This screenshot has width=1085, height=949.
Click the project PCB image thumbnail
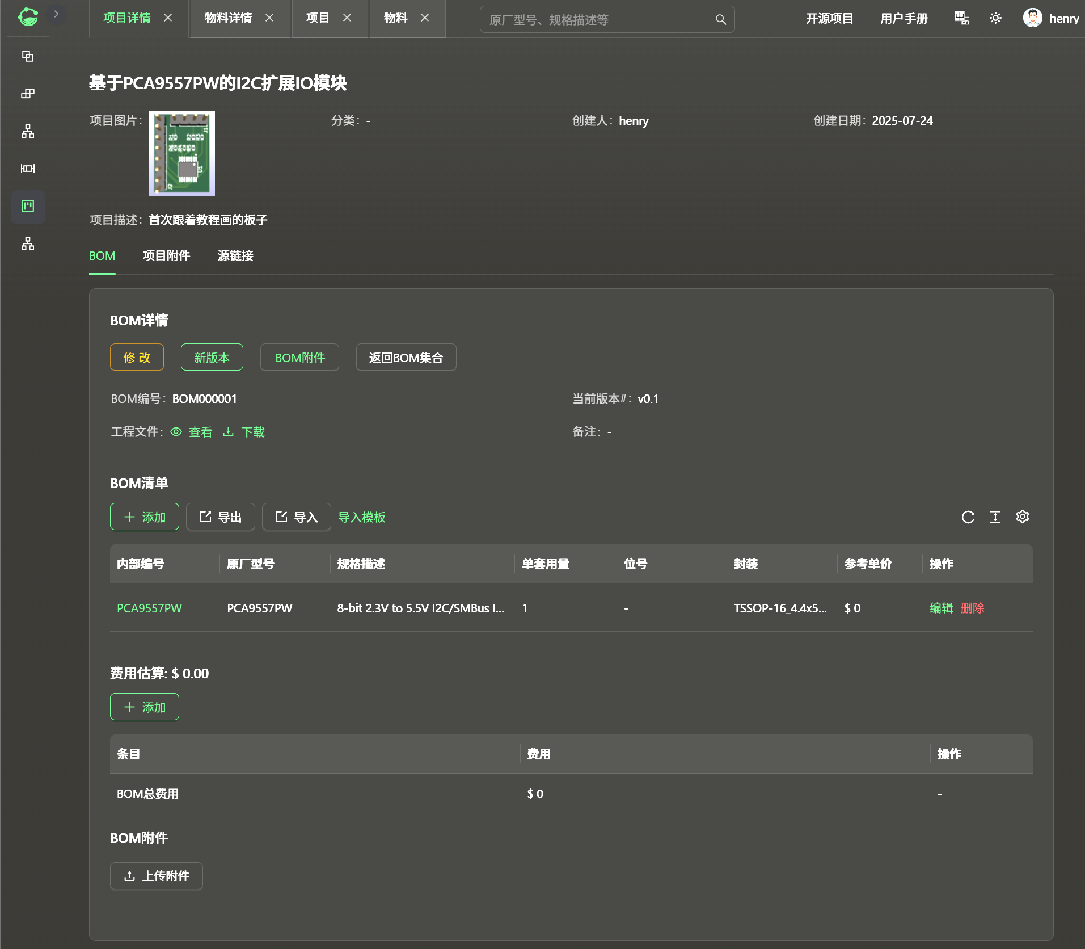pyautogui.click(x=181, y=153)
